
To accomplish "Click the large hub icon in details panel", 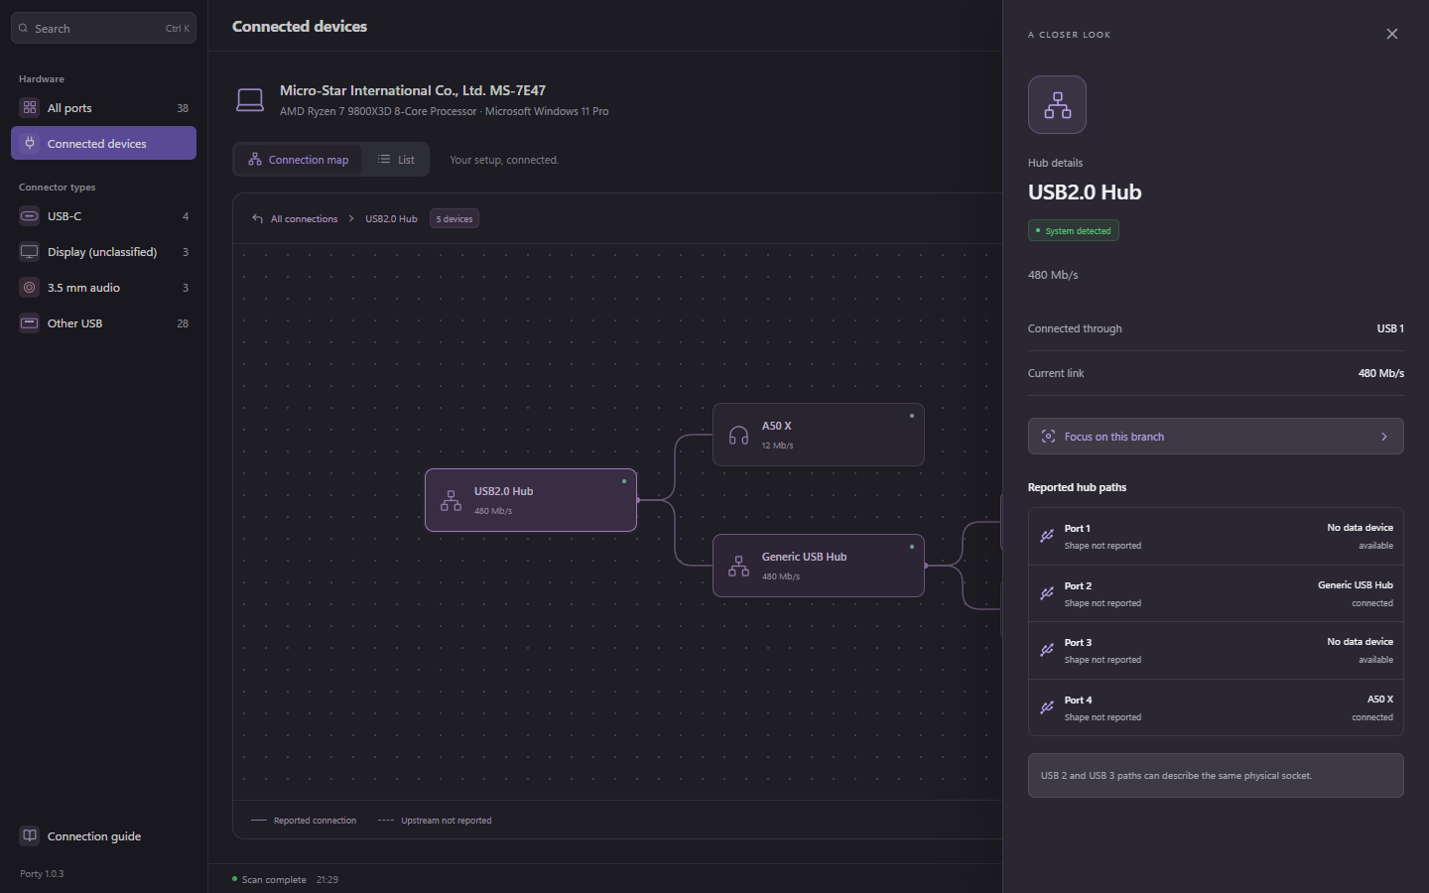I will (x=1057, y=105).
